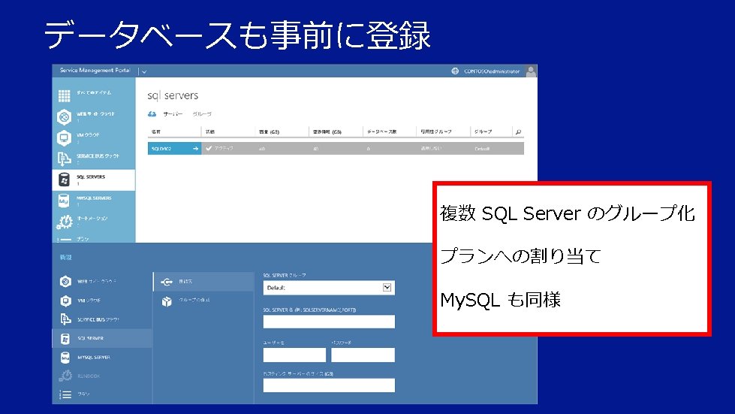The width and height of the screenshot is (735, 414).
Task: Open the SQL SERVER group Default dropdown
Action: tap(329, 288)
